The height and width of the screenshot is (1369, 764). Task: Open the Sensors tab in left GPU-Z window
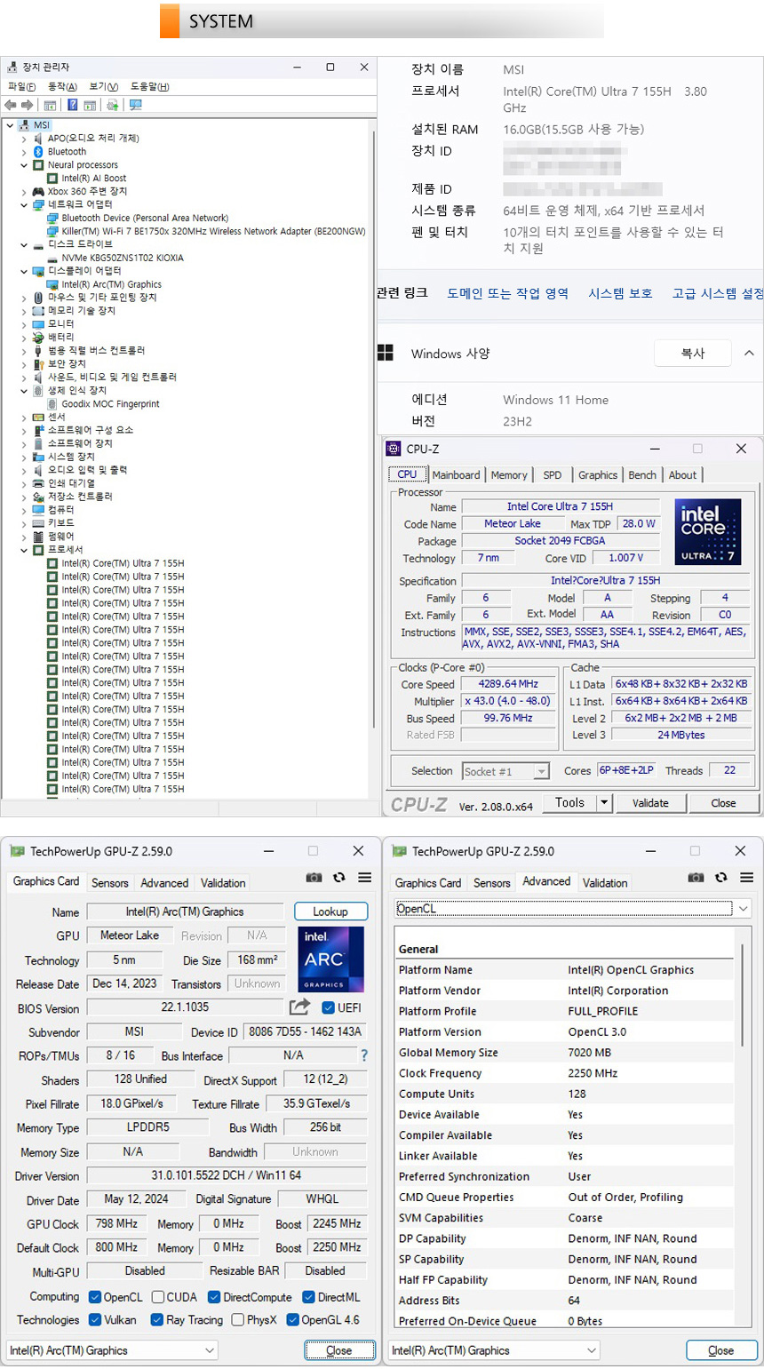[109, 883]
